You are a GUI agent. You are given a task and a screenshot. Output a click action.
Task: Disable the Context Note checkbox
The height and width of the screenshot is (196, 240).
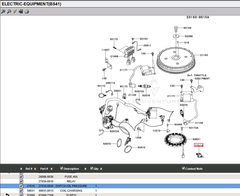click(183, 168)
